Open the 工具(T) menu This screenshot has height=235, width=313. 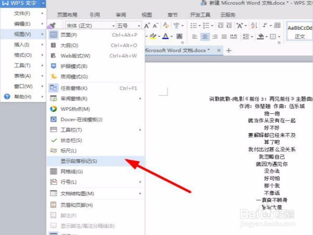tap(23, 65)
